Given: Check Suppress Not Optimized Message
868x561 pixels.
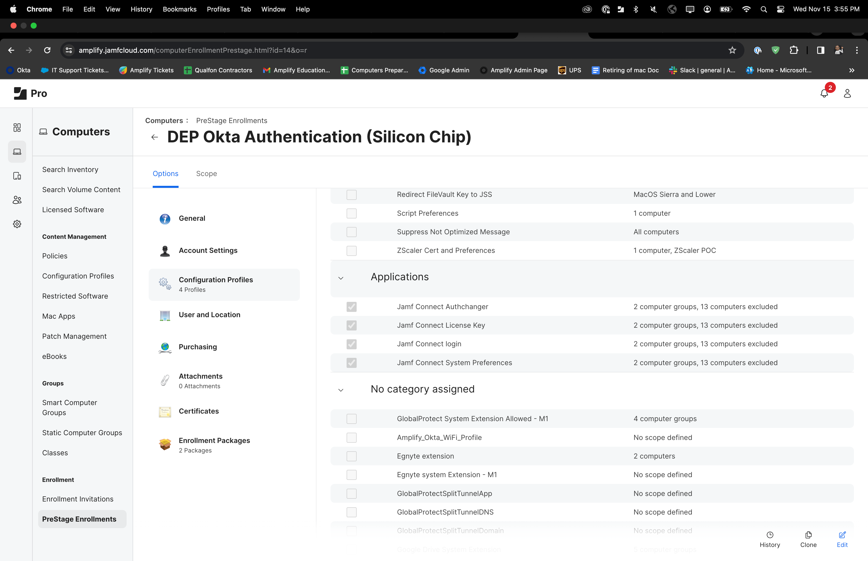Looking at the screenshot, I should [351, 232].
